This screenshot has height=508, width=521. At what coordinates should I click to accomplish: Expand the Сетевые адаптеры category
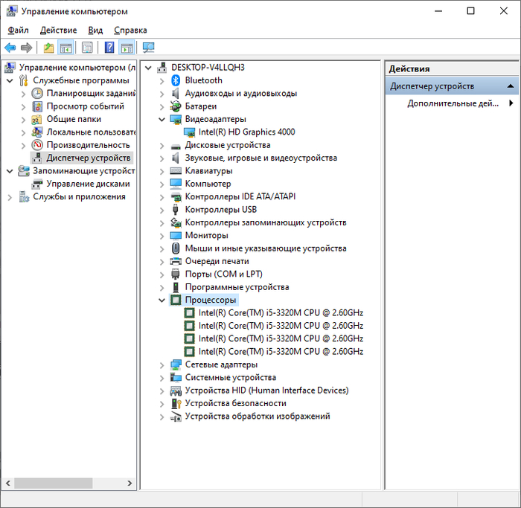point(162,365)
